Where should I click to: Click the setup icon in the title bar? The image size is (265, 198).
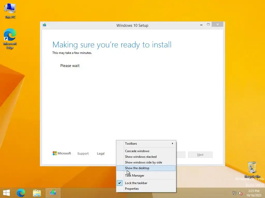click(x=45, y=25)
